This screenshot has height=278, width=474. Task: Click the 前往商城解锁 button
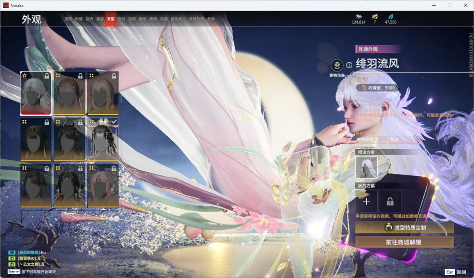[404, 242]
